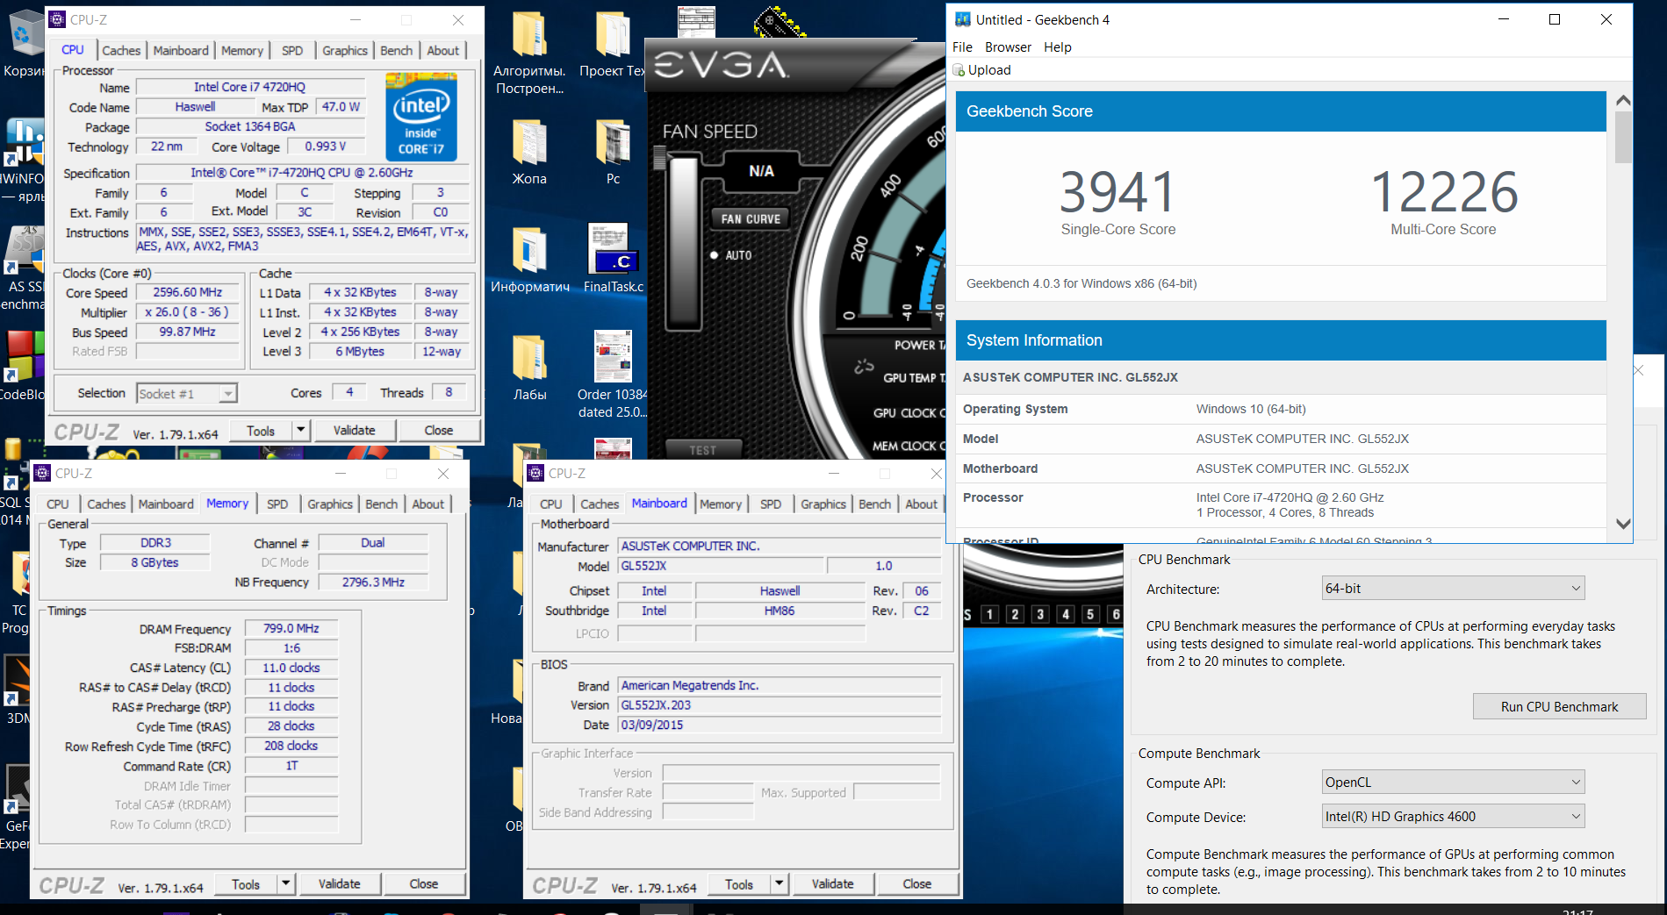The width and height of the screenshot is (1667, 915).
Task: Open the Корзина recycle bin desktop icon
Action: pyautogui.click(x=25, y=35)
